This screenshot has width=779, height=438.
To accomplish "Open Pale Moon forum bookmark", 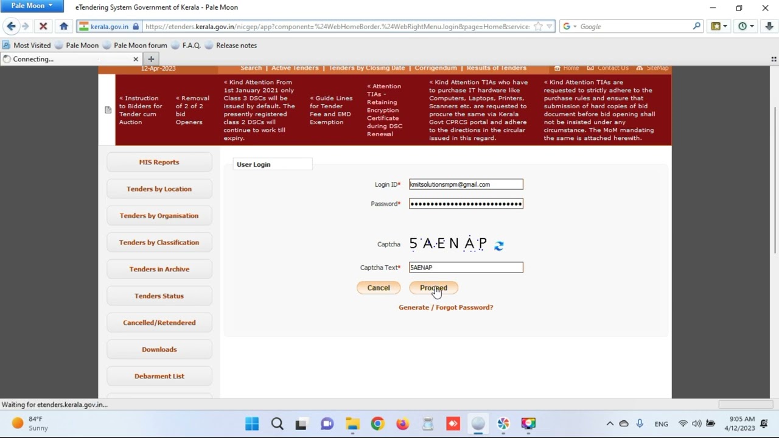I will (x=134, y=45).
